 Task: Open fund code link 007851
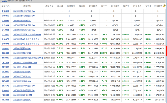[5, 76]
